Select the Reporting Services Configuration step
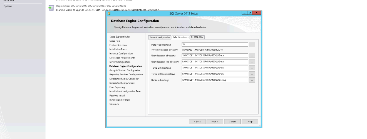The height and width of the screenshot is (139, 367). point(126,75)
